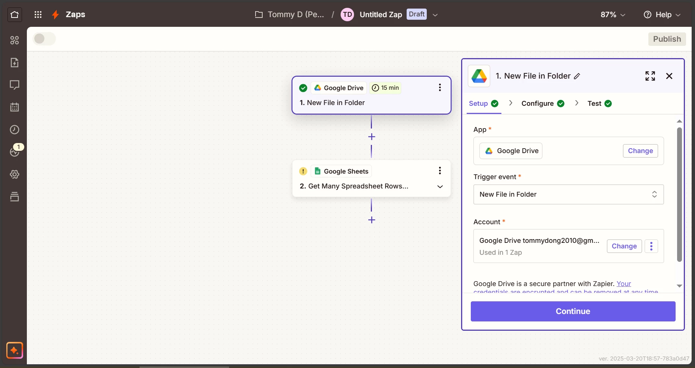
Task: Launch the AI Copilot sparkle button
Action: point(15,350)
